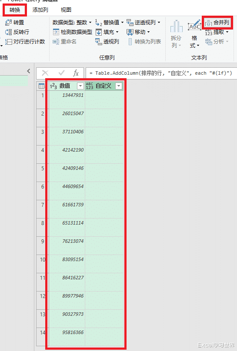Open the 视图 ribbon tab
Image resolution: width=237 pixels, height=351 pixels.
click(66, 10)
